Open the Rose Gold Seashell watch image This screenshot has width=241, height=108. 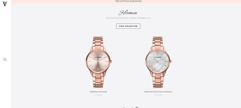tap(158, 62)
